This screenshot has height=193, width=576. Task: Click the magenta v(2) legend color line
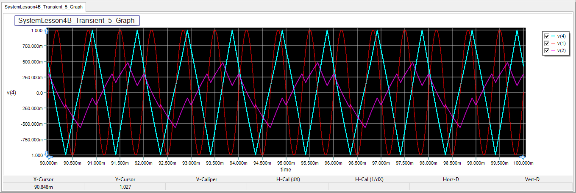[x=553, y=50]
